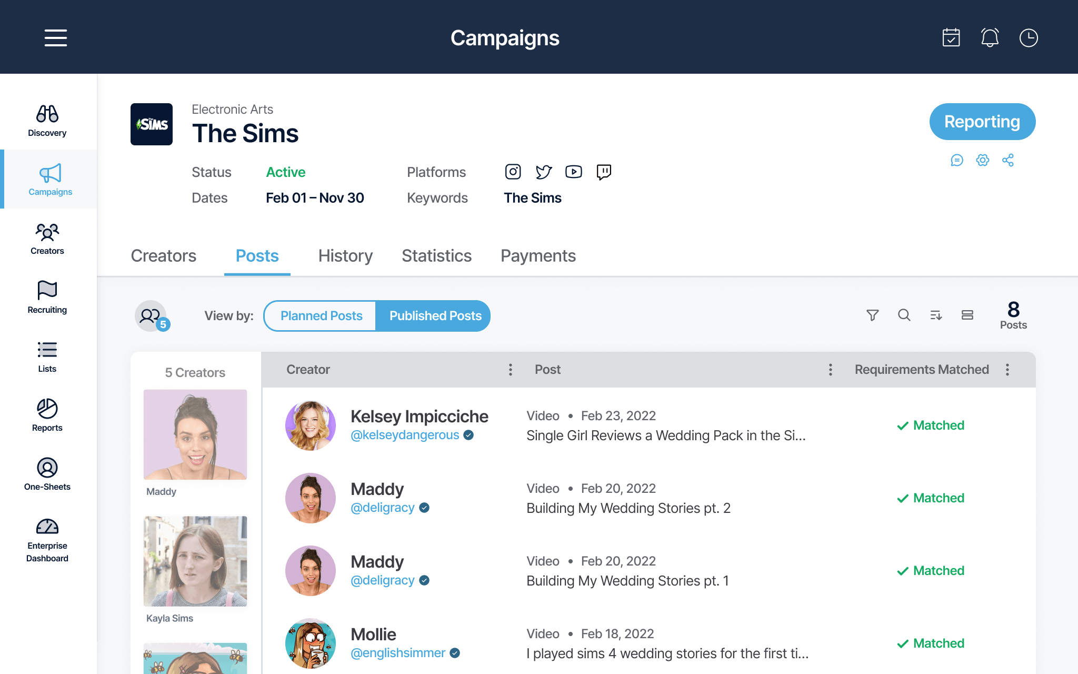Image resolution: width=1078 pixels, height=674 pixels.
Task: Open Post column options menu
Action: coord(831,370)
